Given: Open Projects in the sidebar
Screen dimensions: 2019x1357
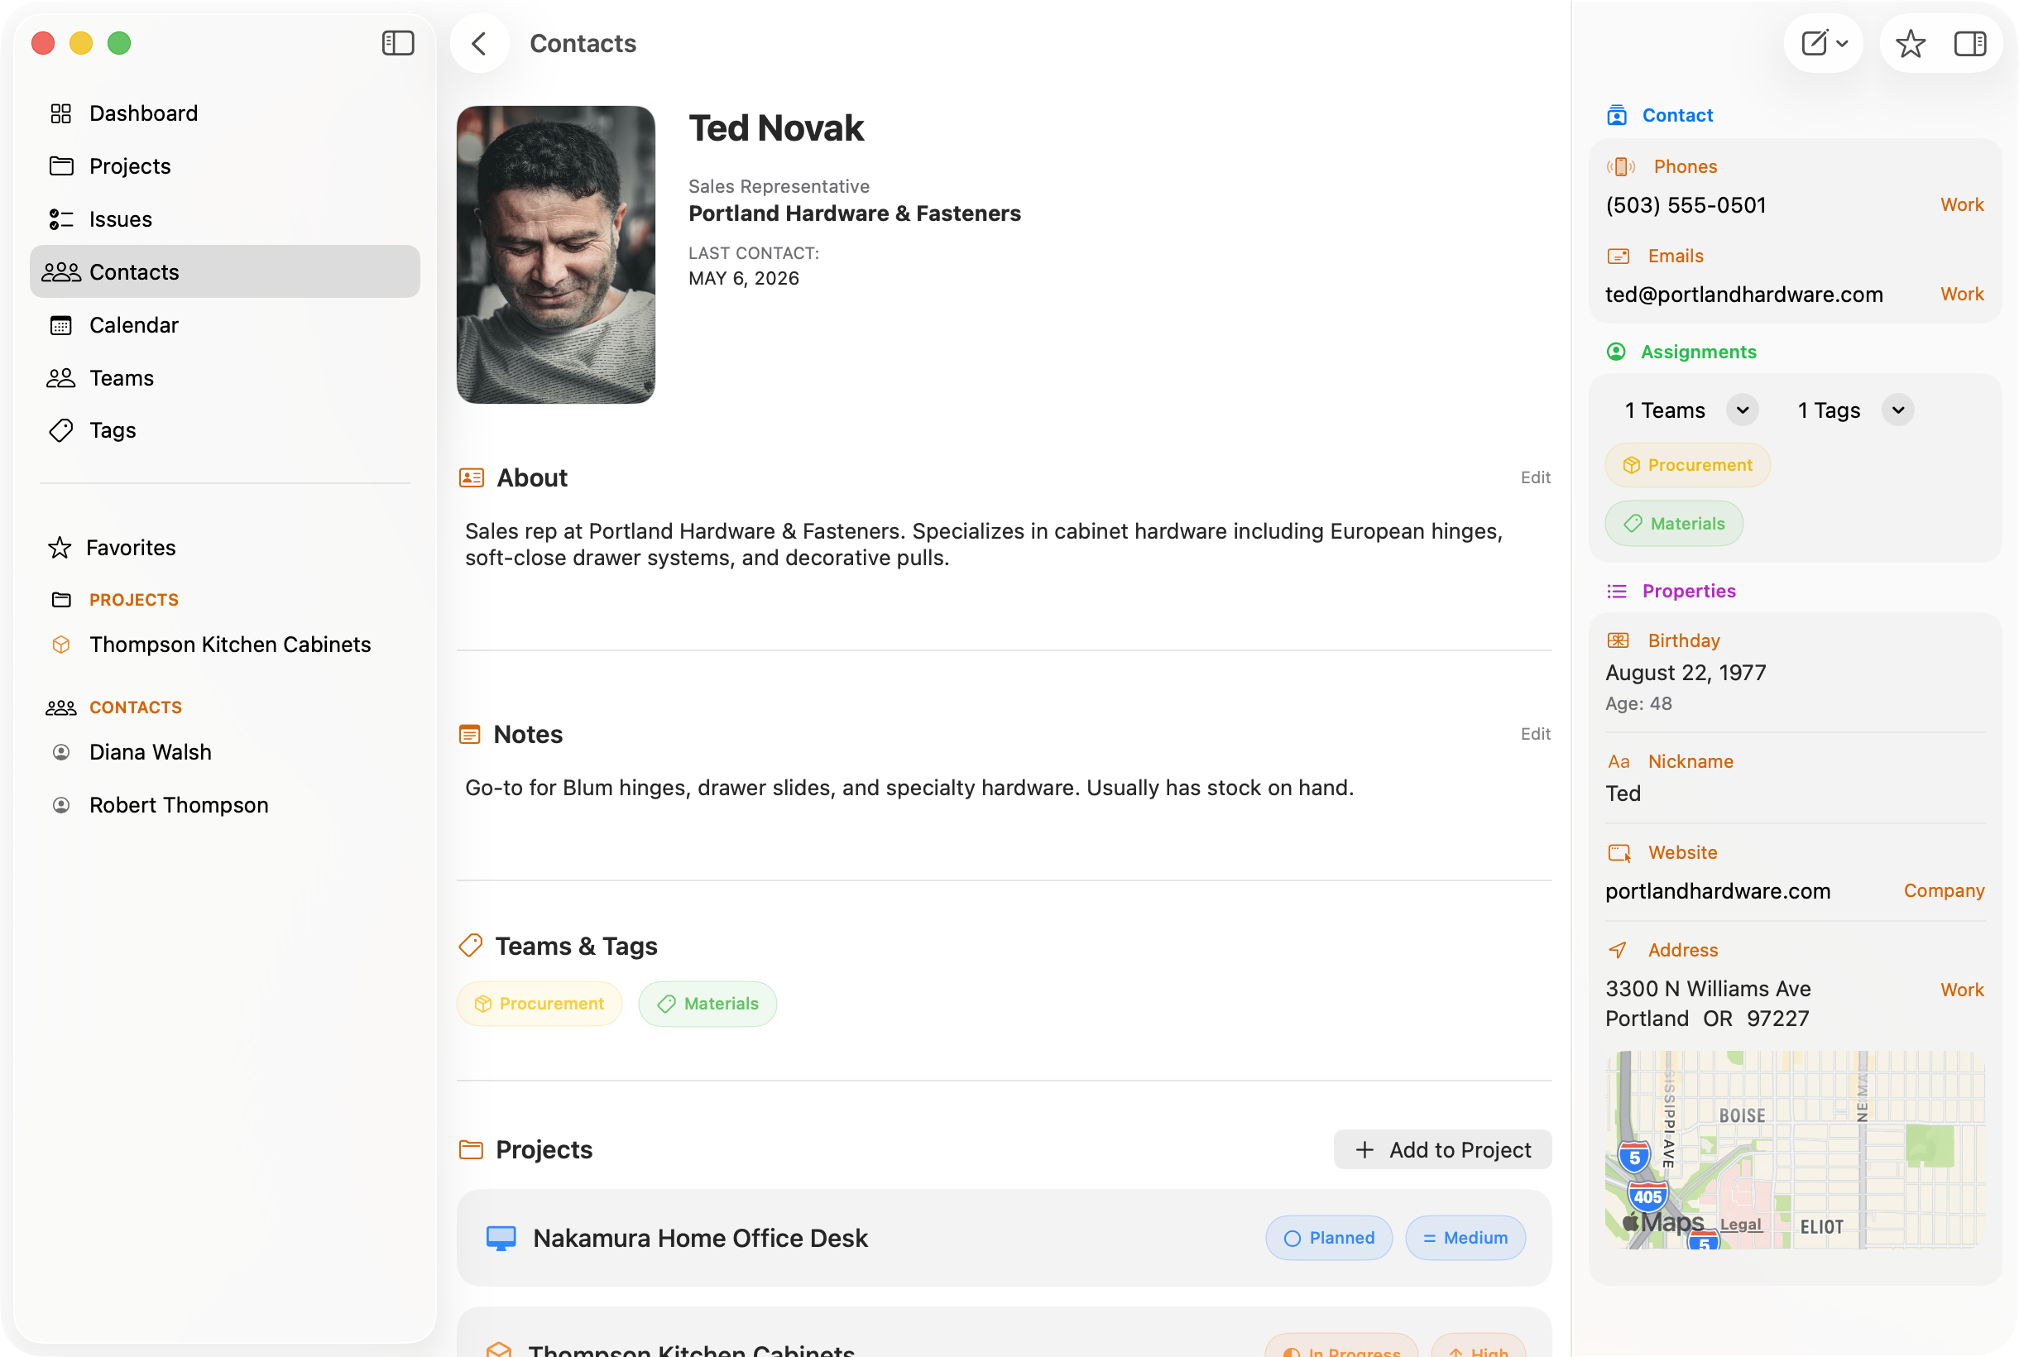Looking at the screenshot, I should pyautogui.click(x=225, y=166).
